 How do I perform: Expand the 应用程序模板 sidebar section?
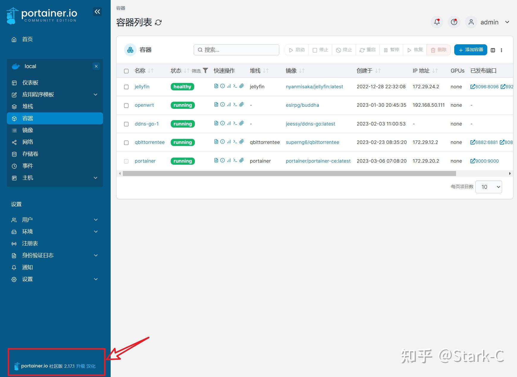[39, 95]
